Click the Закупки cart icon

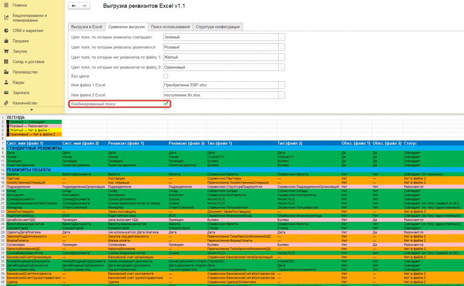pyautogui.click(x=6, y=51)
